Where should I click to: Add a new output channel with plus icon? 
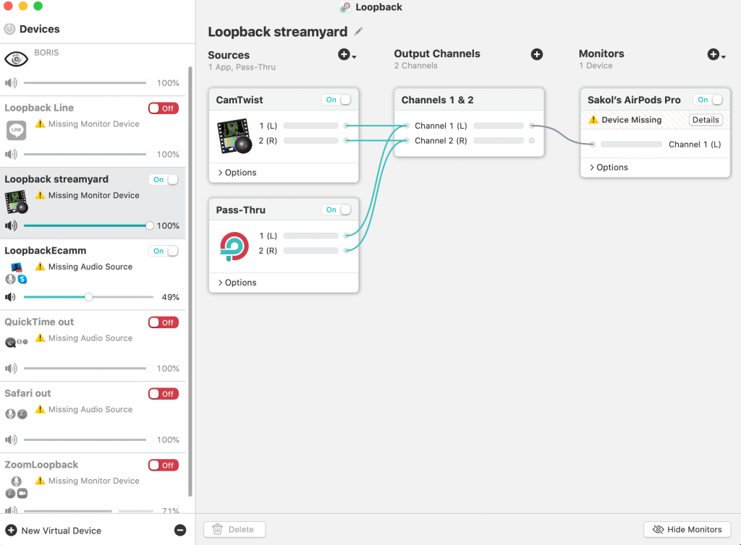(537, 54)
